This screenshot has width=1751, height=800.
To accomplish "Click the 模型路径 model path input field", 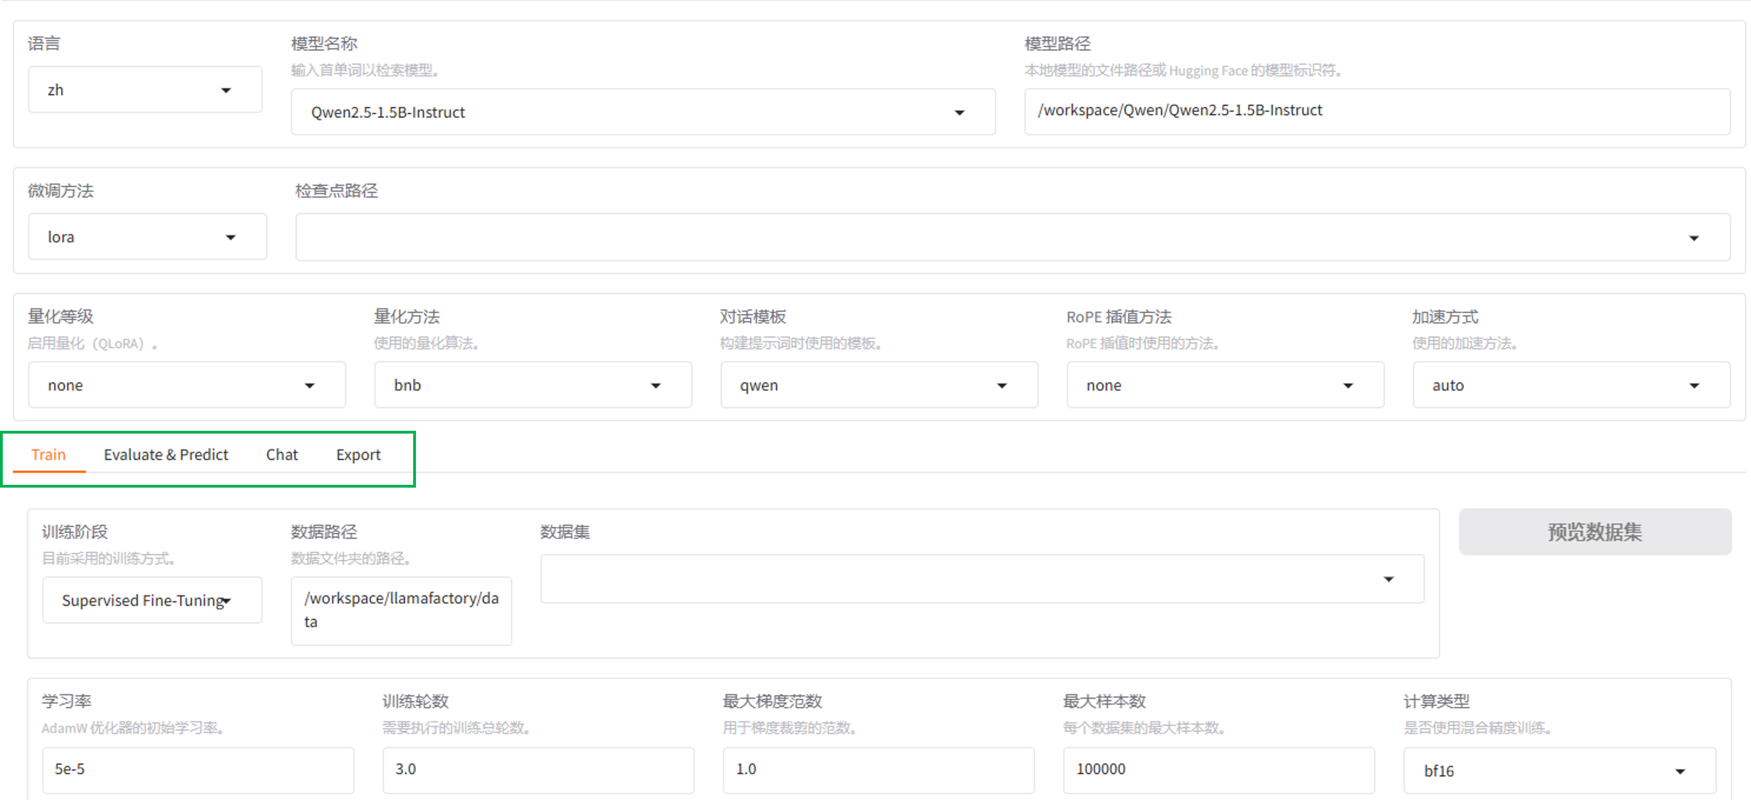I will 1376,111.
